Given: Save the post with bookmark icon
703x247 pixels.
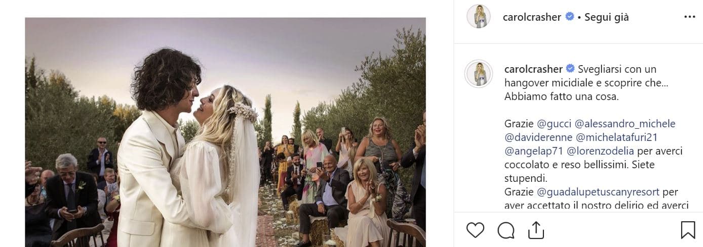Looking at the screenshot, I should [x=688, y=230].
